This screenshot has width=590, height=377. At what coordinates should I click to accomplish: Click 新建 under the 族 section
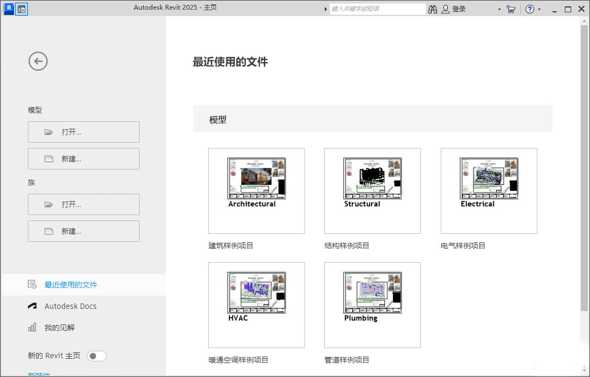point(83,231)
